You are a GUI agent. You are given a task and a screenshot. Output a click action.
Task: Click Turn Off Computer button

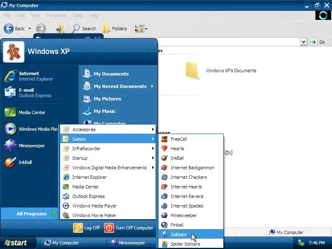(x=129, y=228)
